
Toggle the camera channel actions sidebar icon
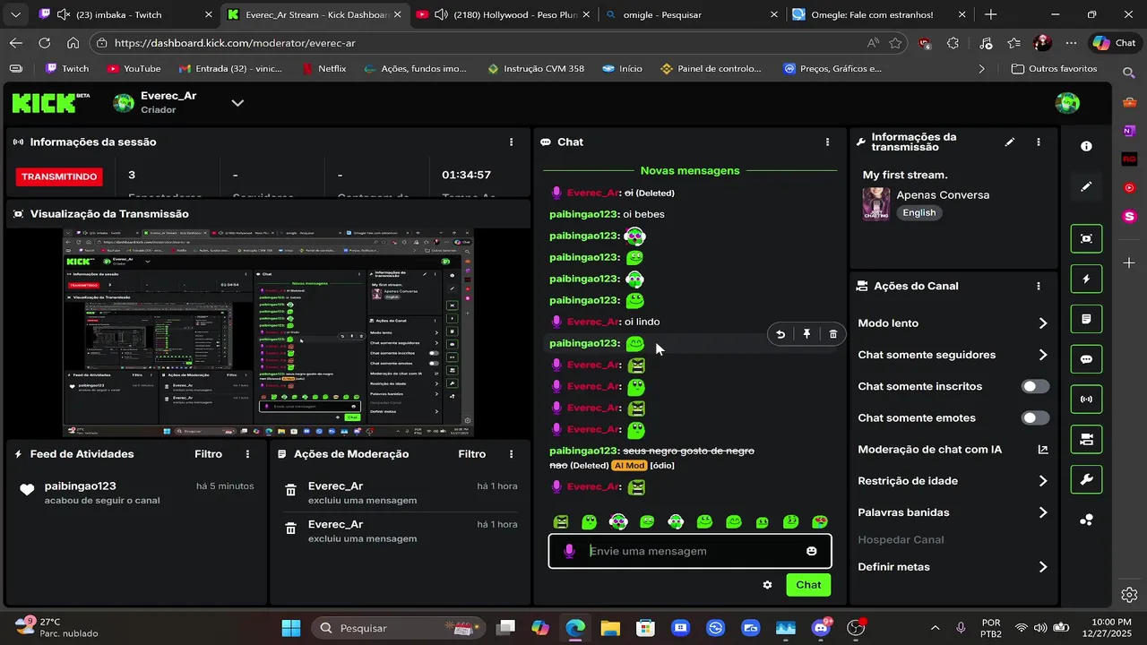pyautogui.click(x=1086, y=439)
